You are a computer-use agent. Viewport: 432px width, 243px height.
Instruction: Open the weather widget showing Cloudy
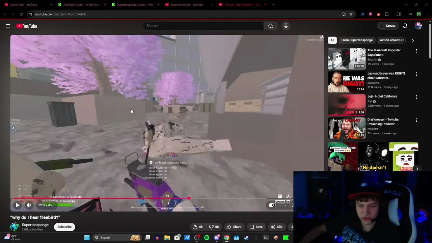12,237
